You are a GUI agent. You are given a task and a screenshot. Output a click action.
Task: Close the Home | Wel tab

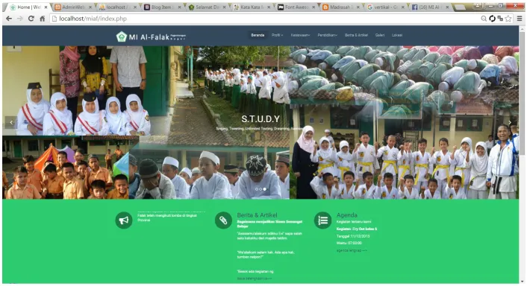click(x=46, y=7)
